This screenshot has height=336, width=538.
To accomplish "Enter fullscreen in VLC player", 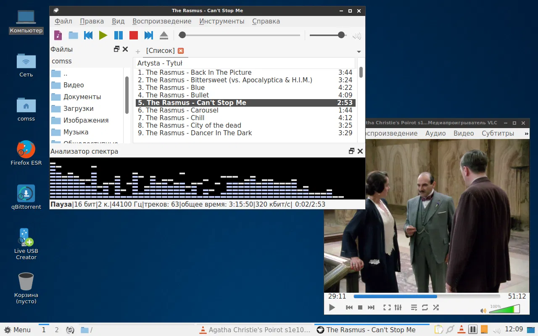I will [x=387, y=307].
